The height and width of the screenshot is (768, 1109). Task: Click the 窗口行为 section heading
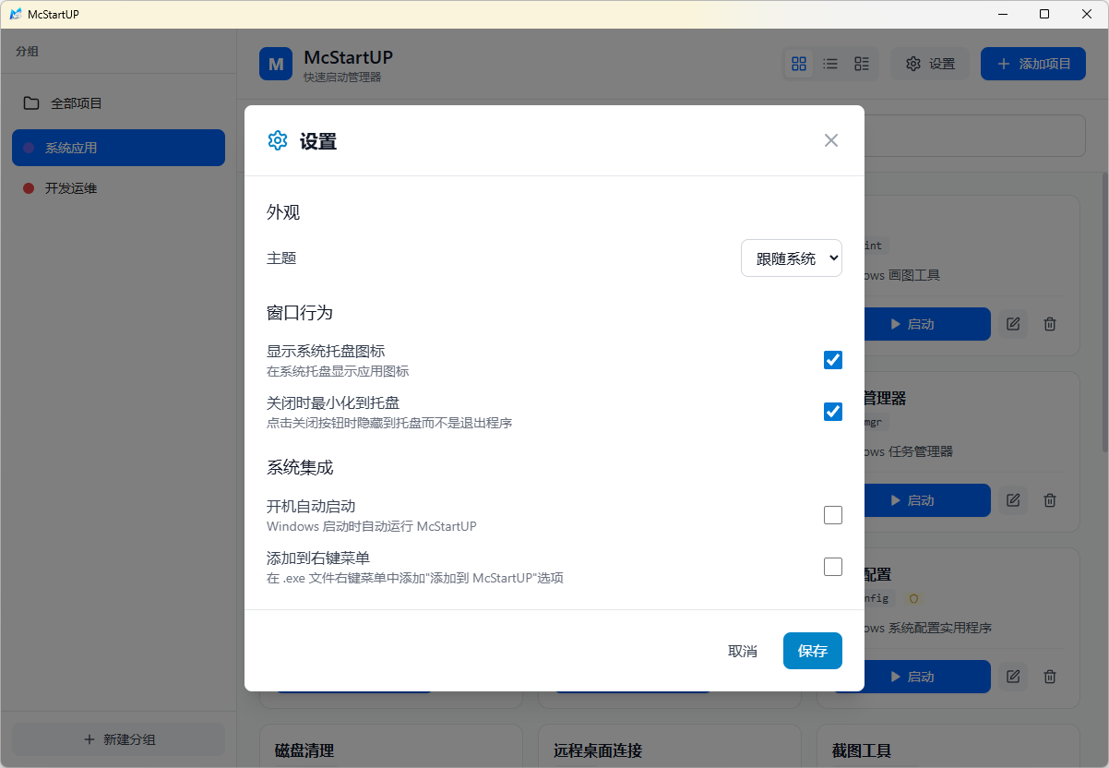(x=300, y=312)
